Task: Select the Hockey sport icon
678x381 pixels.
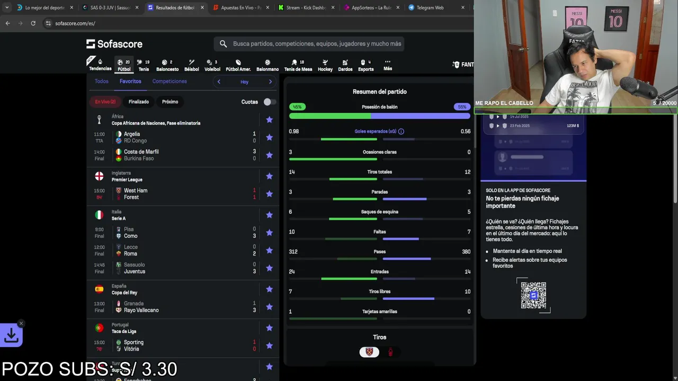Action: pos(325,65)
